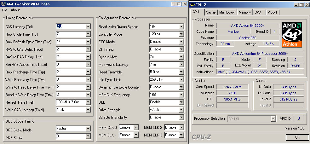Expand the MEMCLK Frequency dropdown

coord(181,95)
